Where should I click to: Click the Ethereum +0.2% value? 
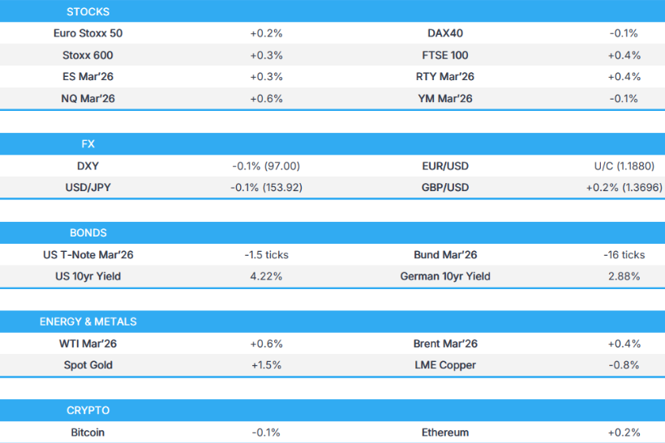click(624, 432)
